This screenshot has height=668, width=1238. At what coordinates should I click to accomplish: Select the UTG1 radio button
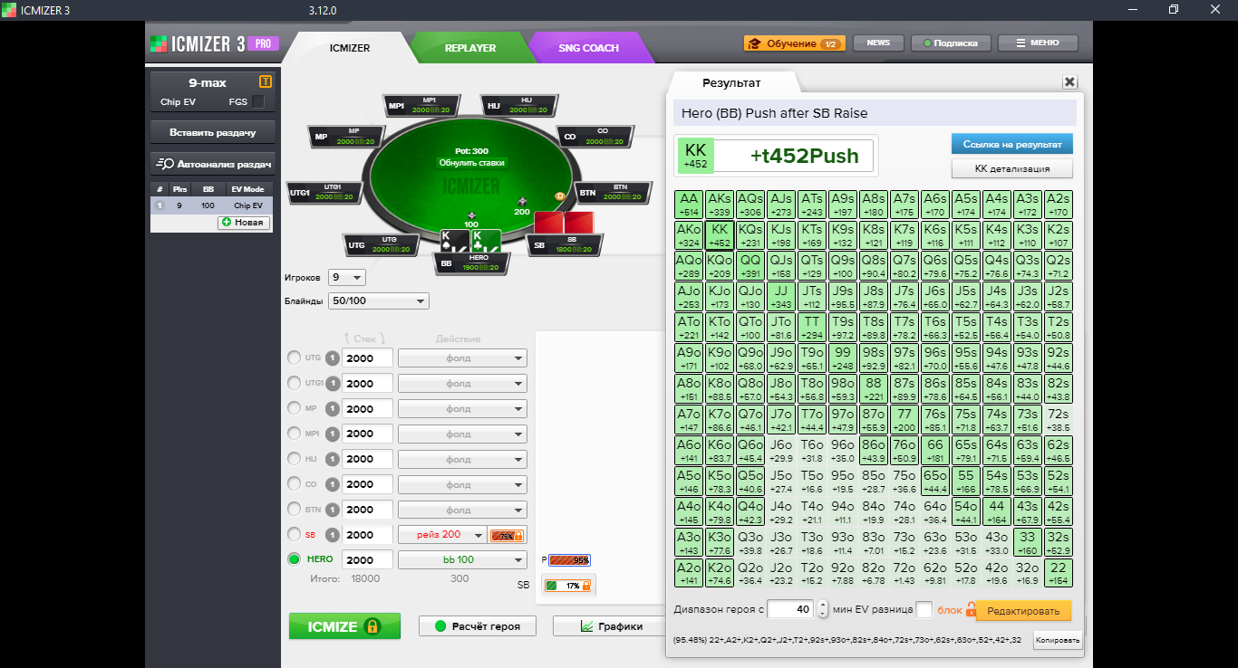point(294,383)
